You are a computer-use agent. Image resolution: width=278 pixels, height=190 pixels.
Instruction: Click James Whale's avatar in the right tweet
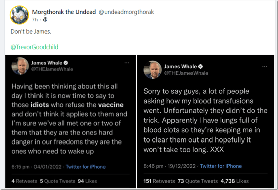click(153, 70)
